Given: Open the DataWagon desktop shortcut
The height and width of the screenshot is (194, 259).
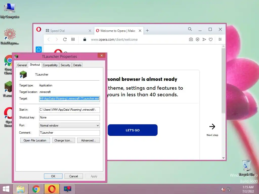Looking at the screenshot, I should pyautogui.click(x=10, y=36).
